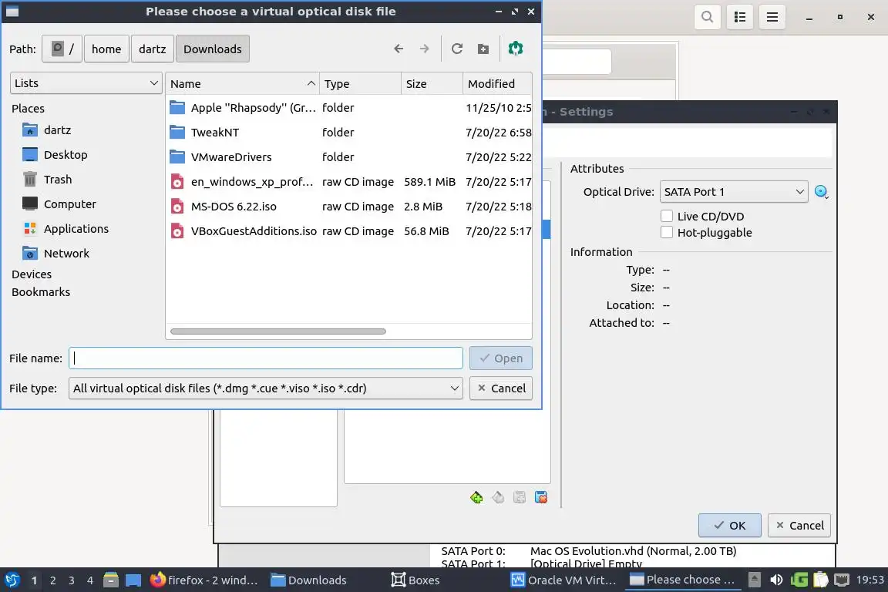Click OK in Settings window
The image size is (888, 592).
pyautogui.click(x=729, y=526)
